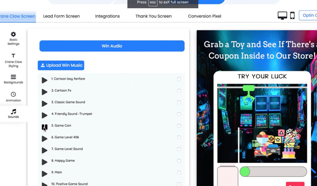Click the green crane slider knob

point(245,172)
